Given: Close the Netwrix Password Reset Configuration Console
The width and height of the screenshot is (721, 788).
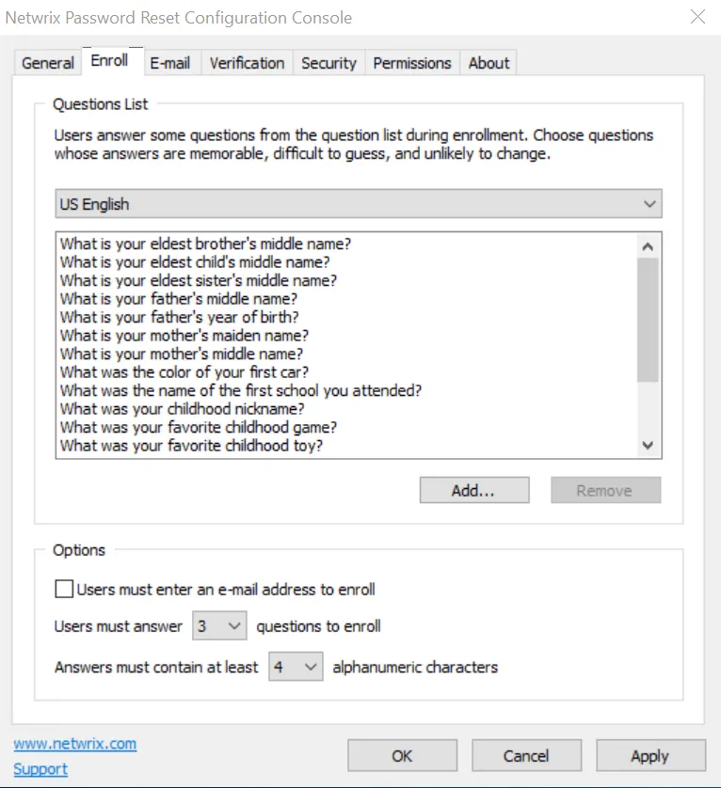Looking at the screenshot, I should click(x=697, y=17).
